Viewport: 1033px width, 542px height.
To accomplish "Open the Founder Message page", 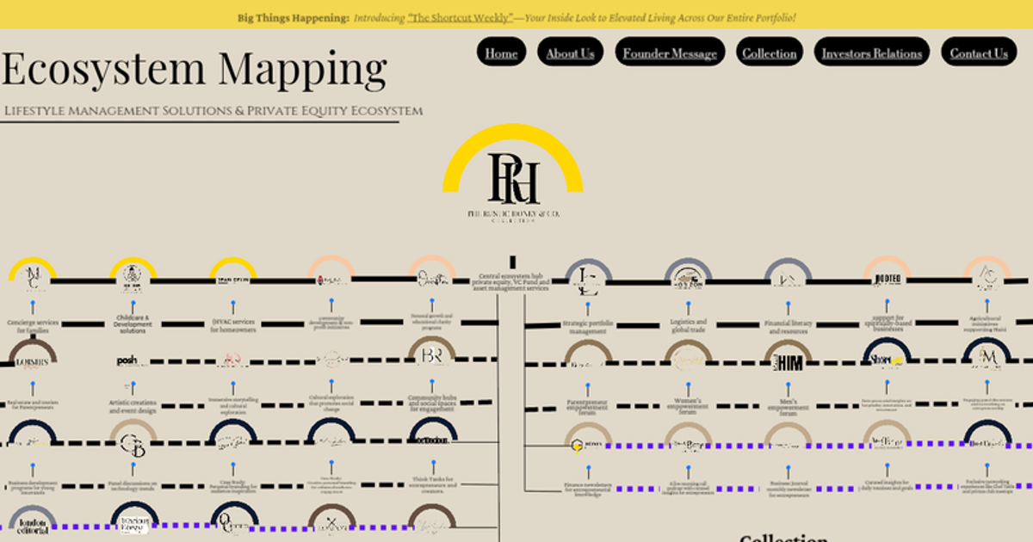I will (670, 52).
